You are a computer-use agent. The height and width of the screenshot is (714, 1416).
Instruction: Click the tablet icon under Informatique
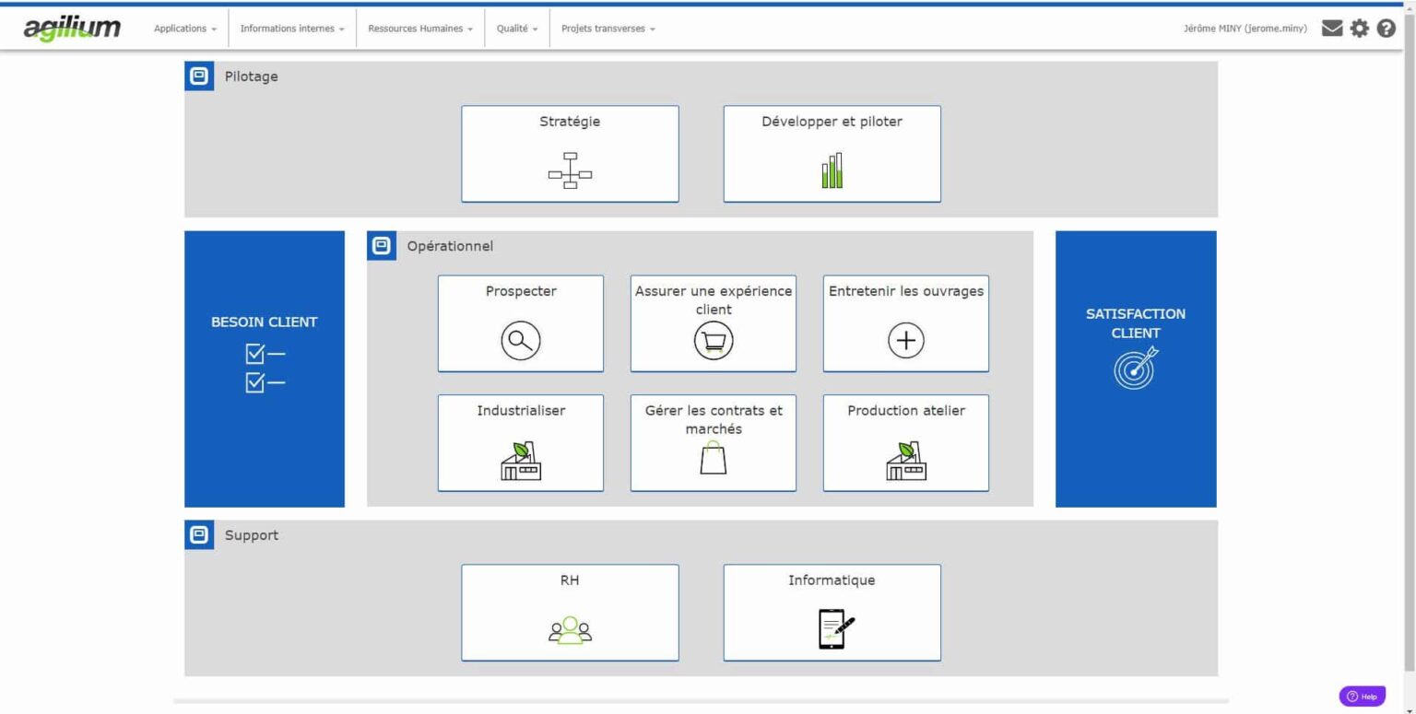pyautogui.click(x=831, y=629)
